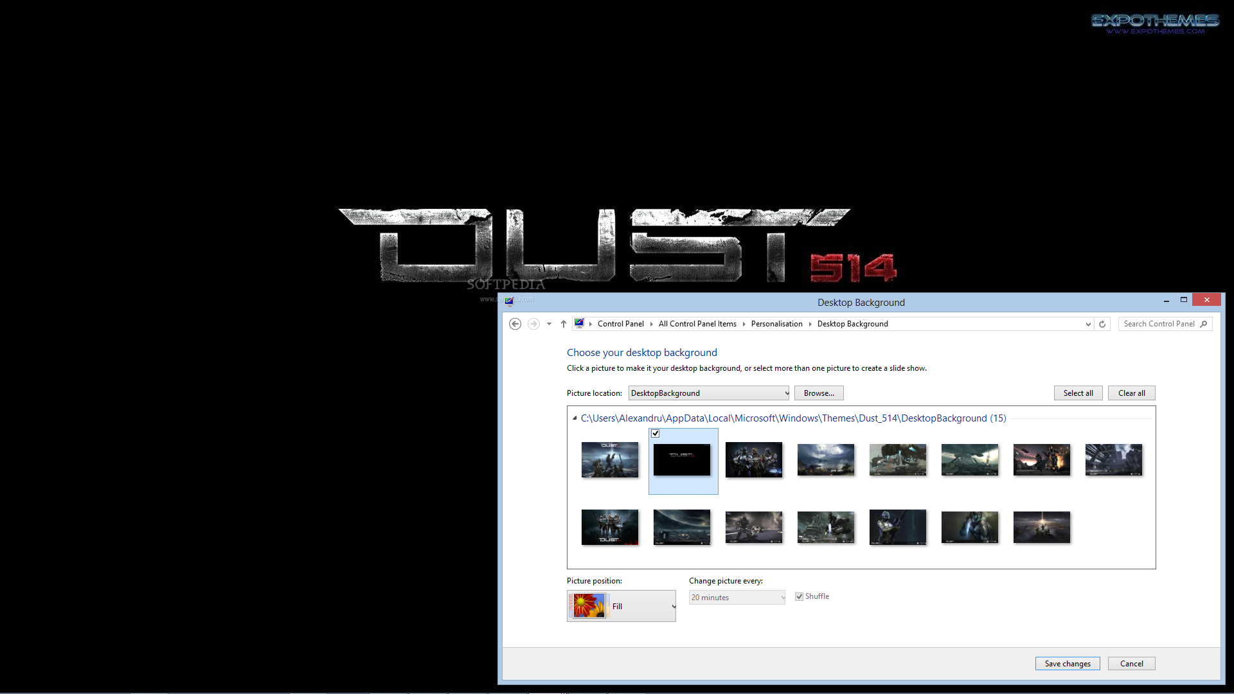1234x694 pixels.
Task: Select the seventh wallpaper with fiery sky
Action: click(1042, 460)
